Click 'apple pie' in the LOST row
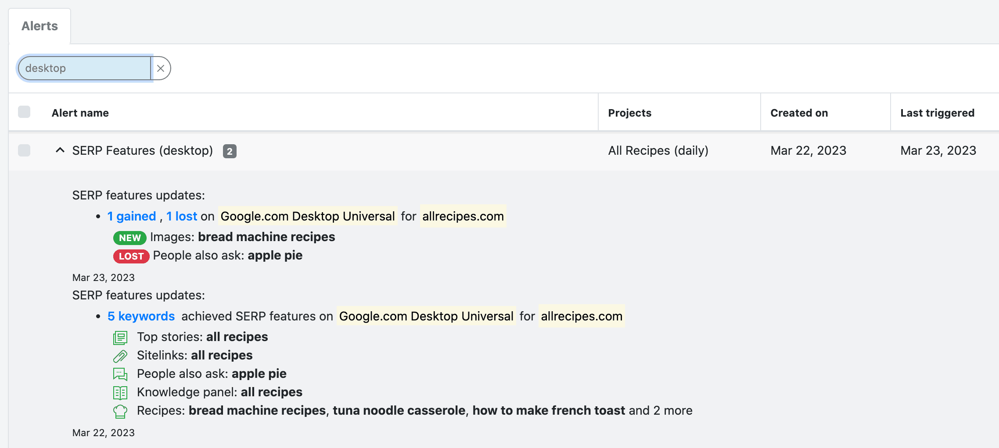Screen dimensions: 999x448 pos(275,255)
